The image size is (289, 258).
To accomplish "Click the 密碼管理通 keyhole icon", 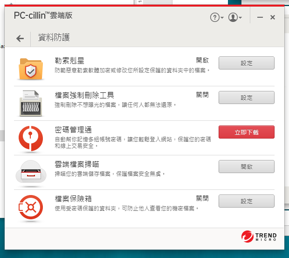I will click(x=31, y=138).
